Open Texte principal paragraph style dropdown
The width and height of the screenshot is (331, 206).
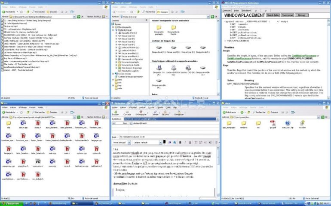coord(129,143)
